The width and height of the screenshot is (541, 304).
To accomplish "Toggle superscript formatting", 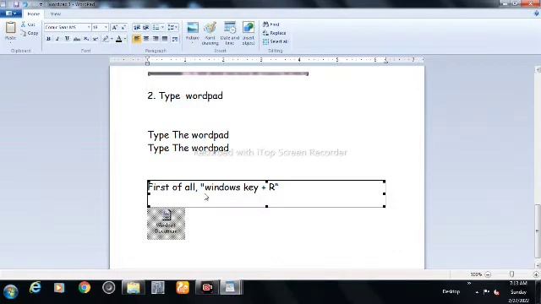I will (x=96, y=39).
